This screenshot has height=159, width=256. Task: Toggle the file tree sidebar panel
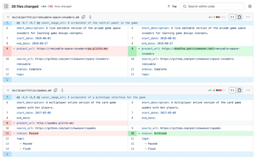click(6, 6)
